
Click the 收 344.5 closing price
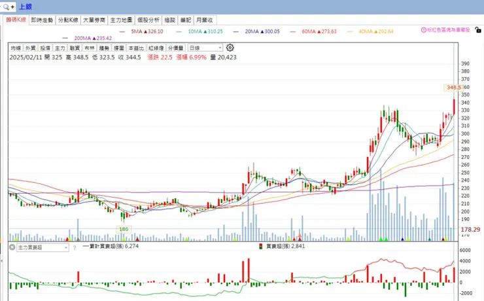130,58
